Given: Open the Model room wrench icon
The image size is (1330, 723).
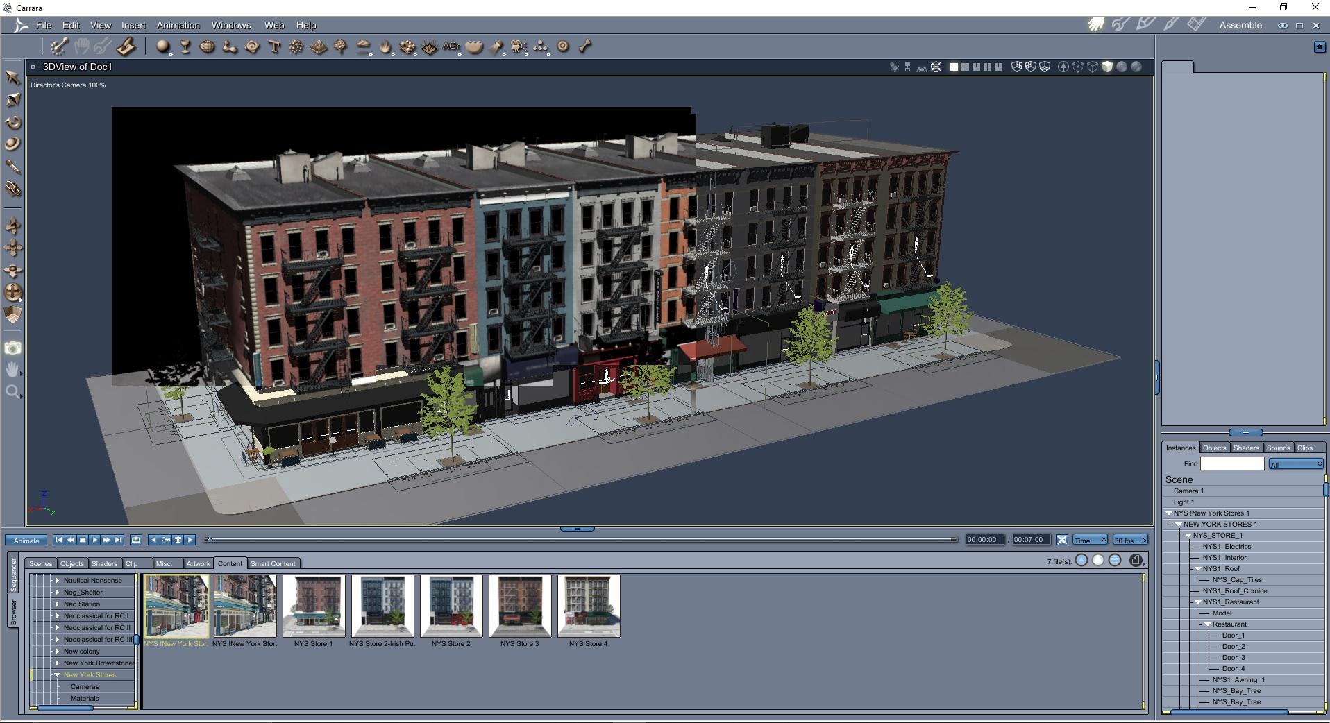Looking at the screenshot, I should coord(1120,25).
